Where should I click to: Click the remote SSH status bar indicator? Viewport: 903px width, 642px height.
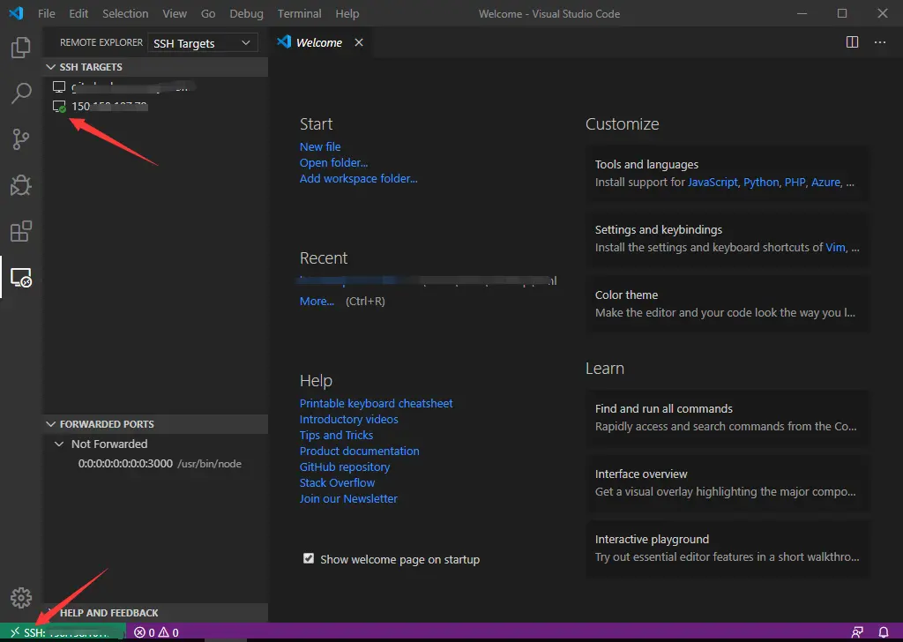(63, 632)
